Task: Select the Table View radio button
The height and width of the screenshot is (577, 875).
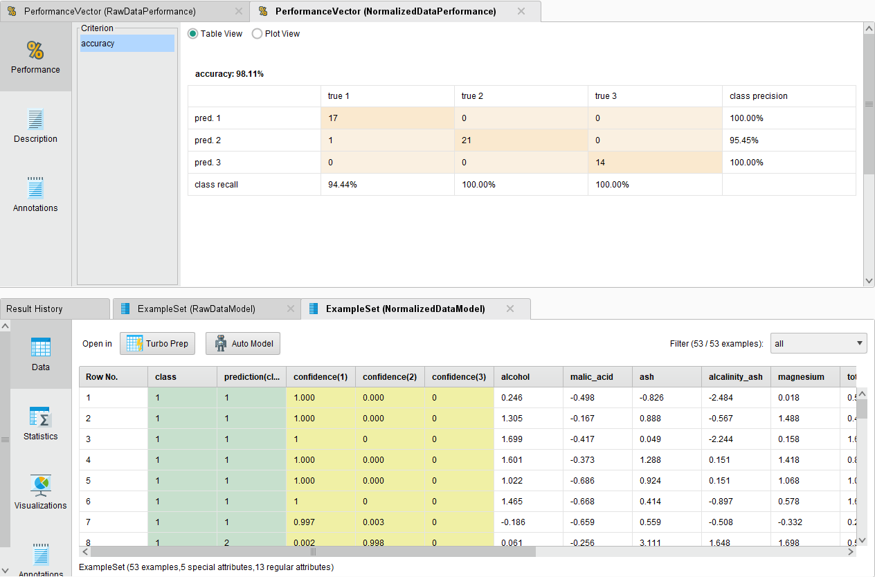Action: click(193, 34)
